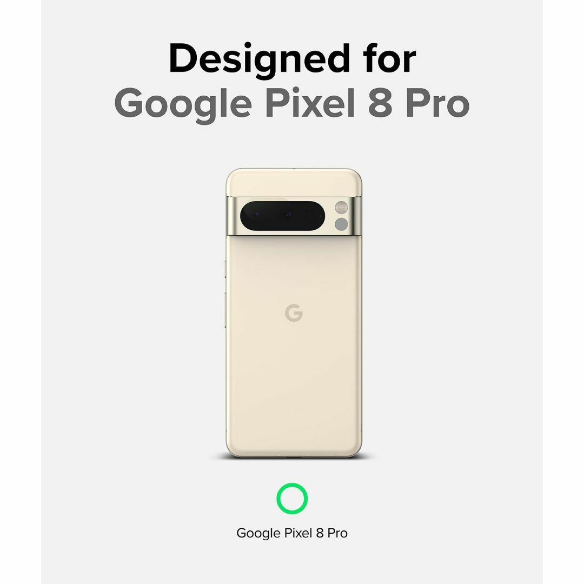Click the upper side button on the phone's edge
This screenshot has height=584, width=584.
tap(225, 269)
